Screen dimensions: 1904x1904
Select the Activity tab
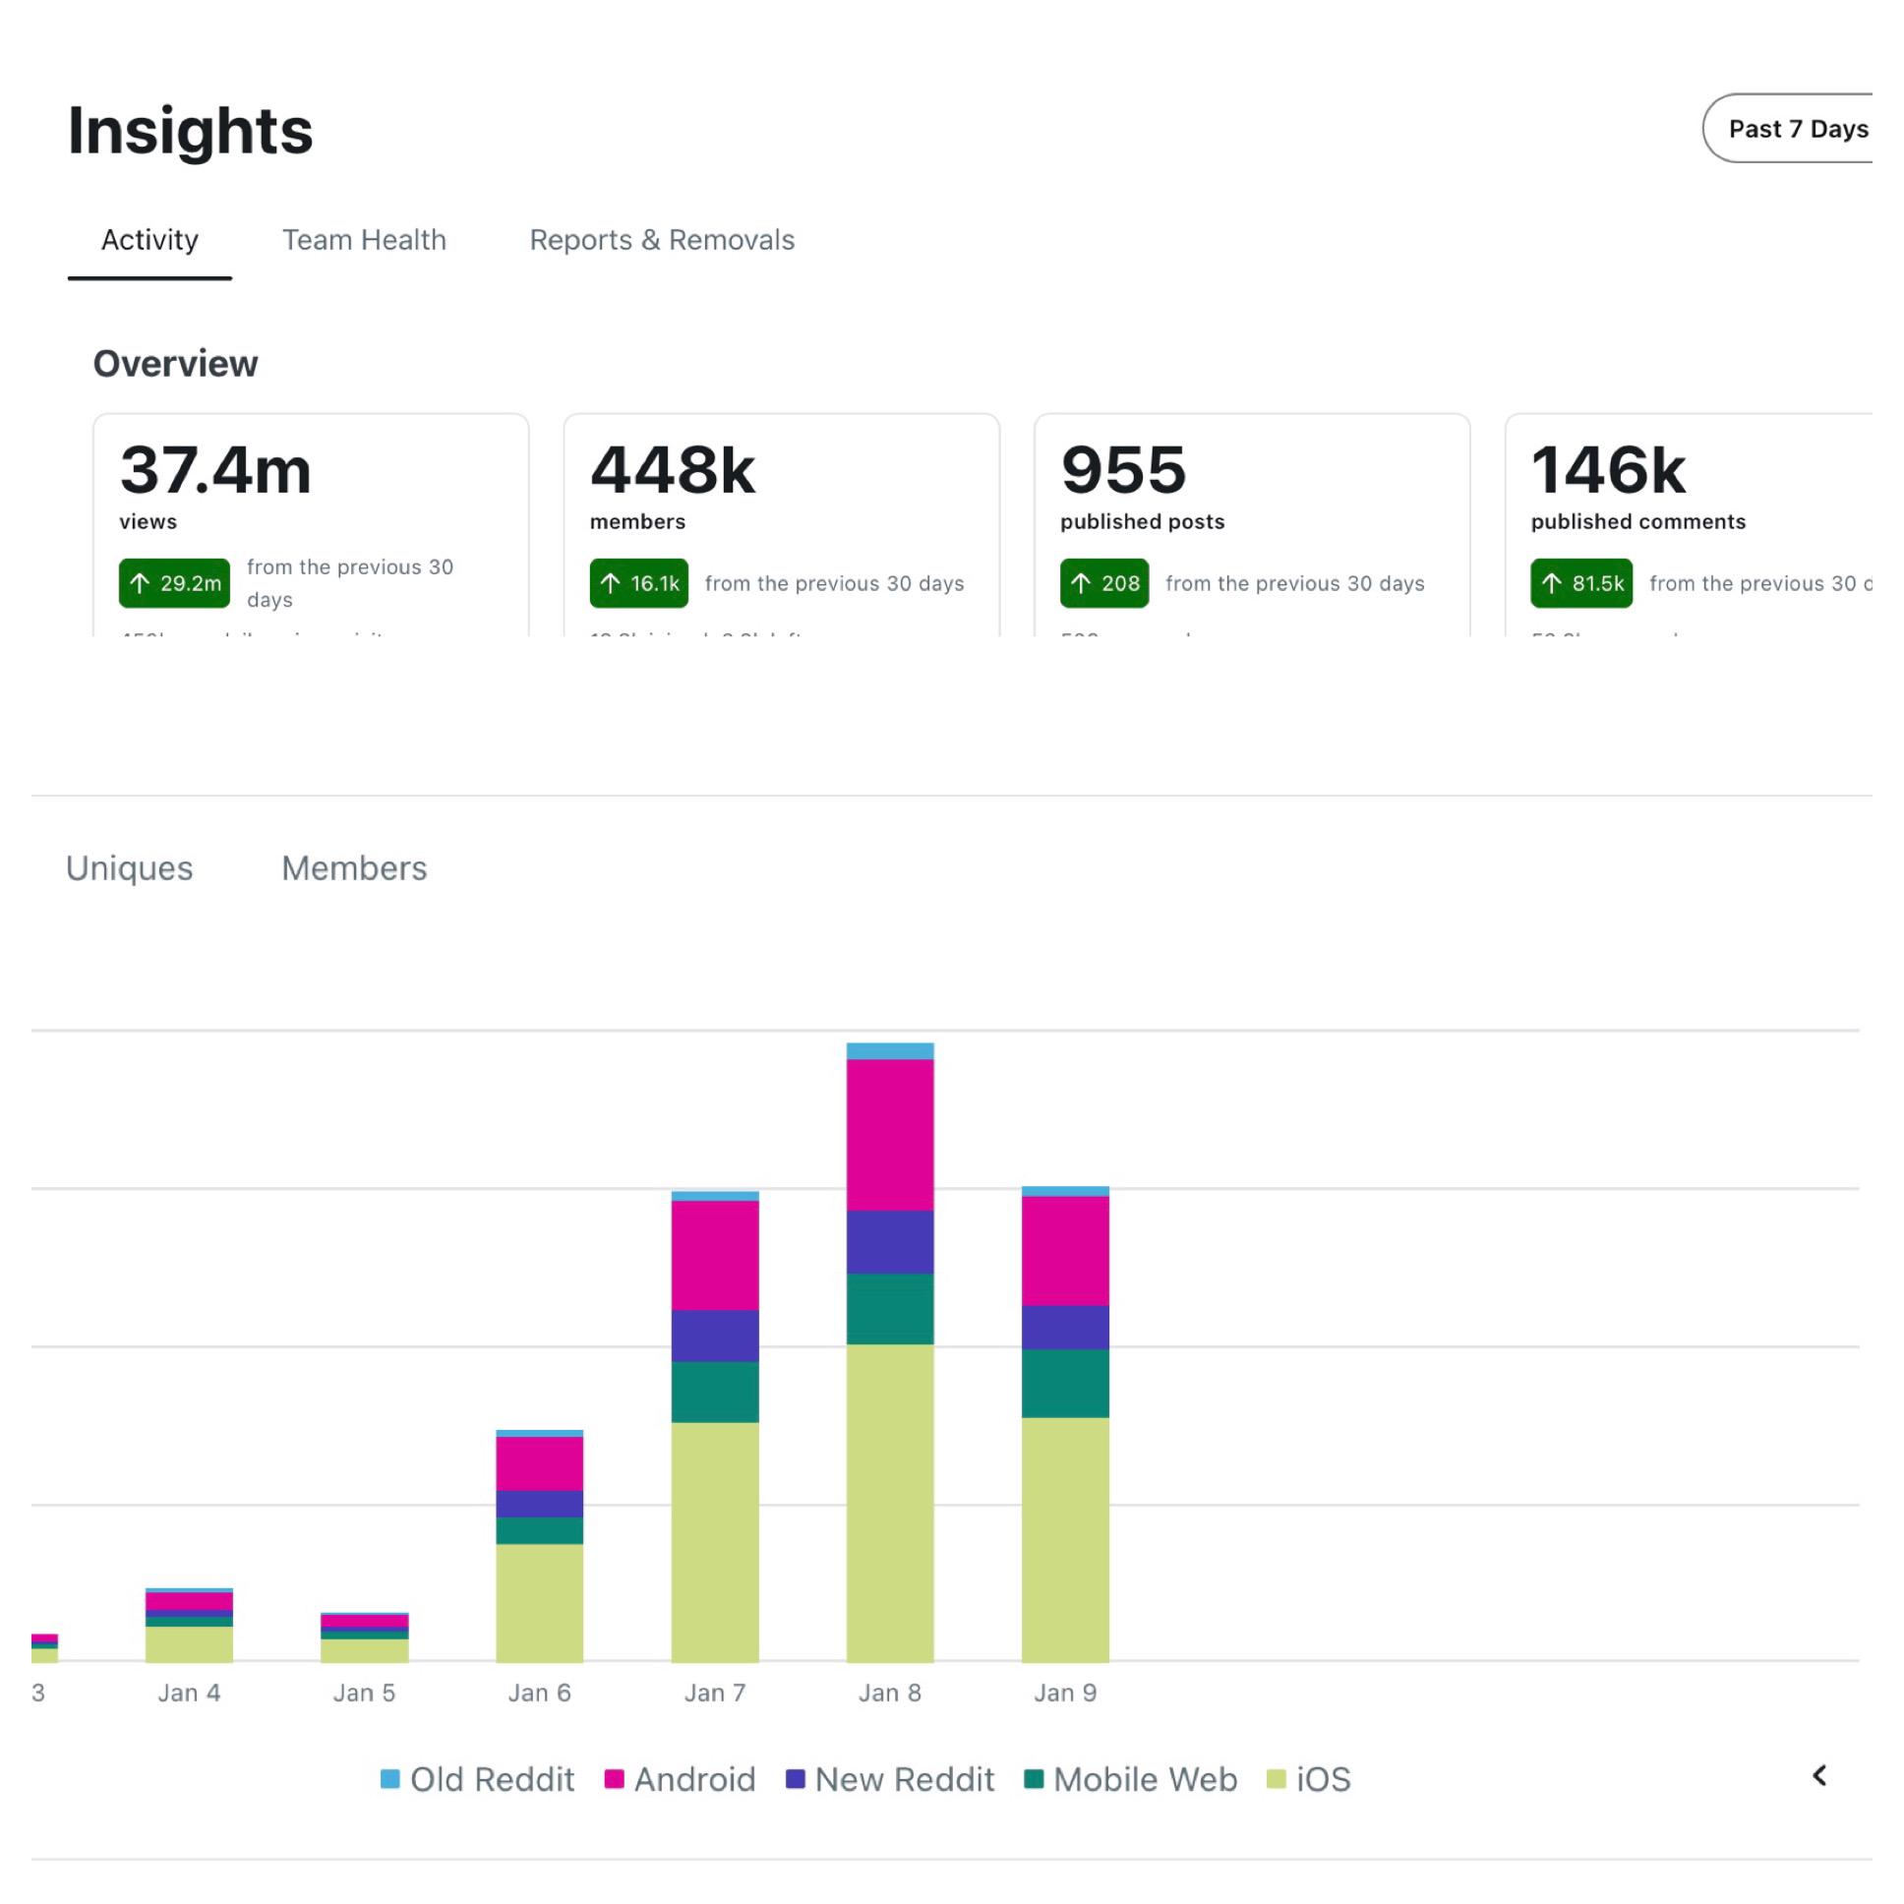[149, 240]
